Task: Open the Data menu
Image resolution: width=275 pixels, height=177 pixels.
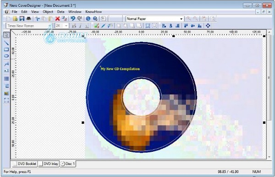Action: 60,12
